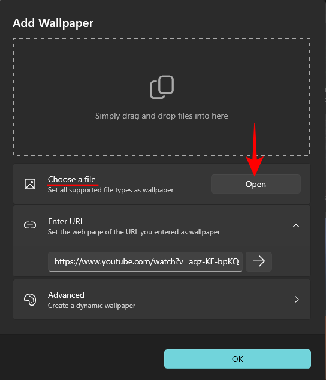Image resolution: width=326 pixels, height=380 pixels.
Task: Click the "Choose a file" label
Action: coord(72,179)
